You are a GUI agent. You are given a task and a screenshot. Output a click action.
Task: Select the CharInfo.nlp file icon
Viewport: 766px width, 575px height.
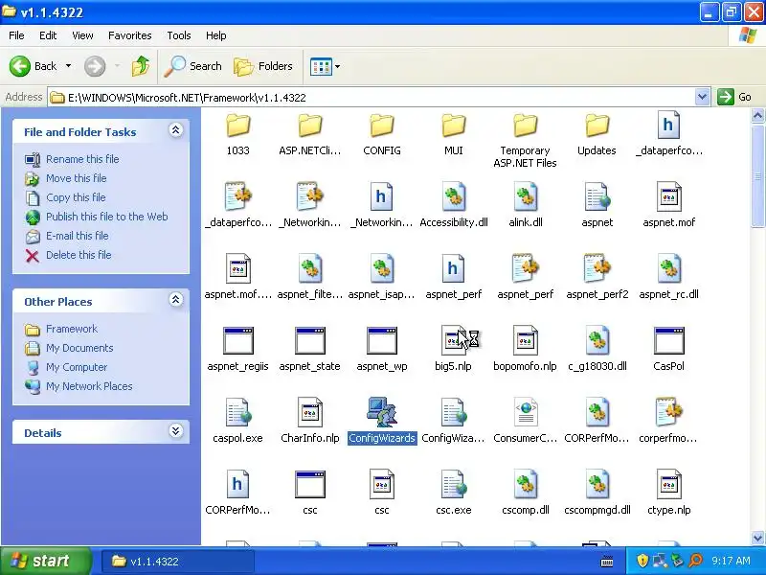[x=309, y=412]
